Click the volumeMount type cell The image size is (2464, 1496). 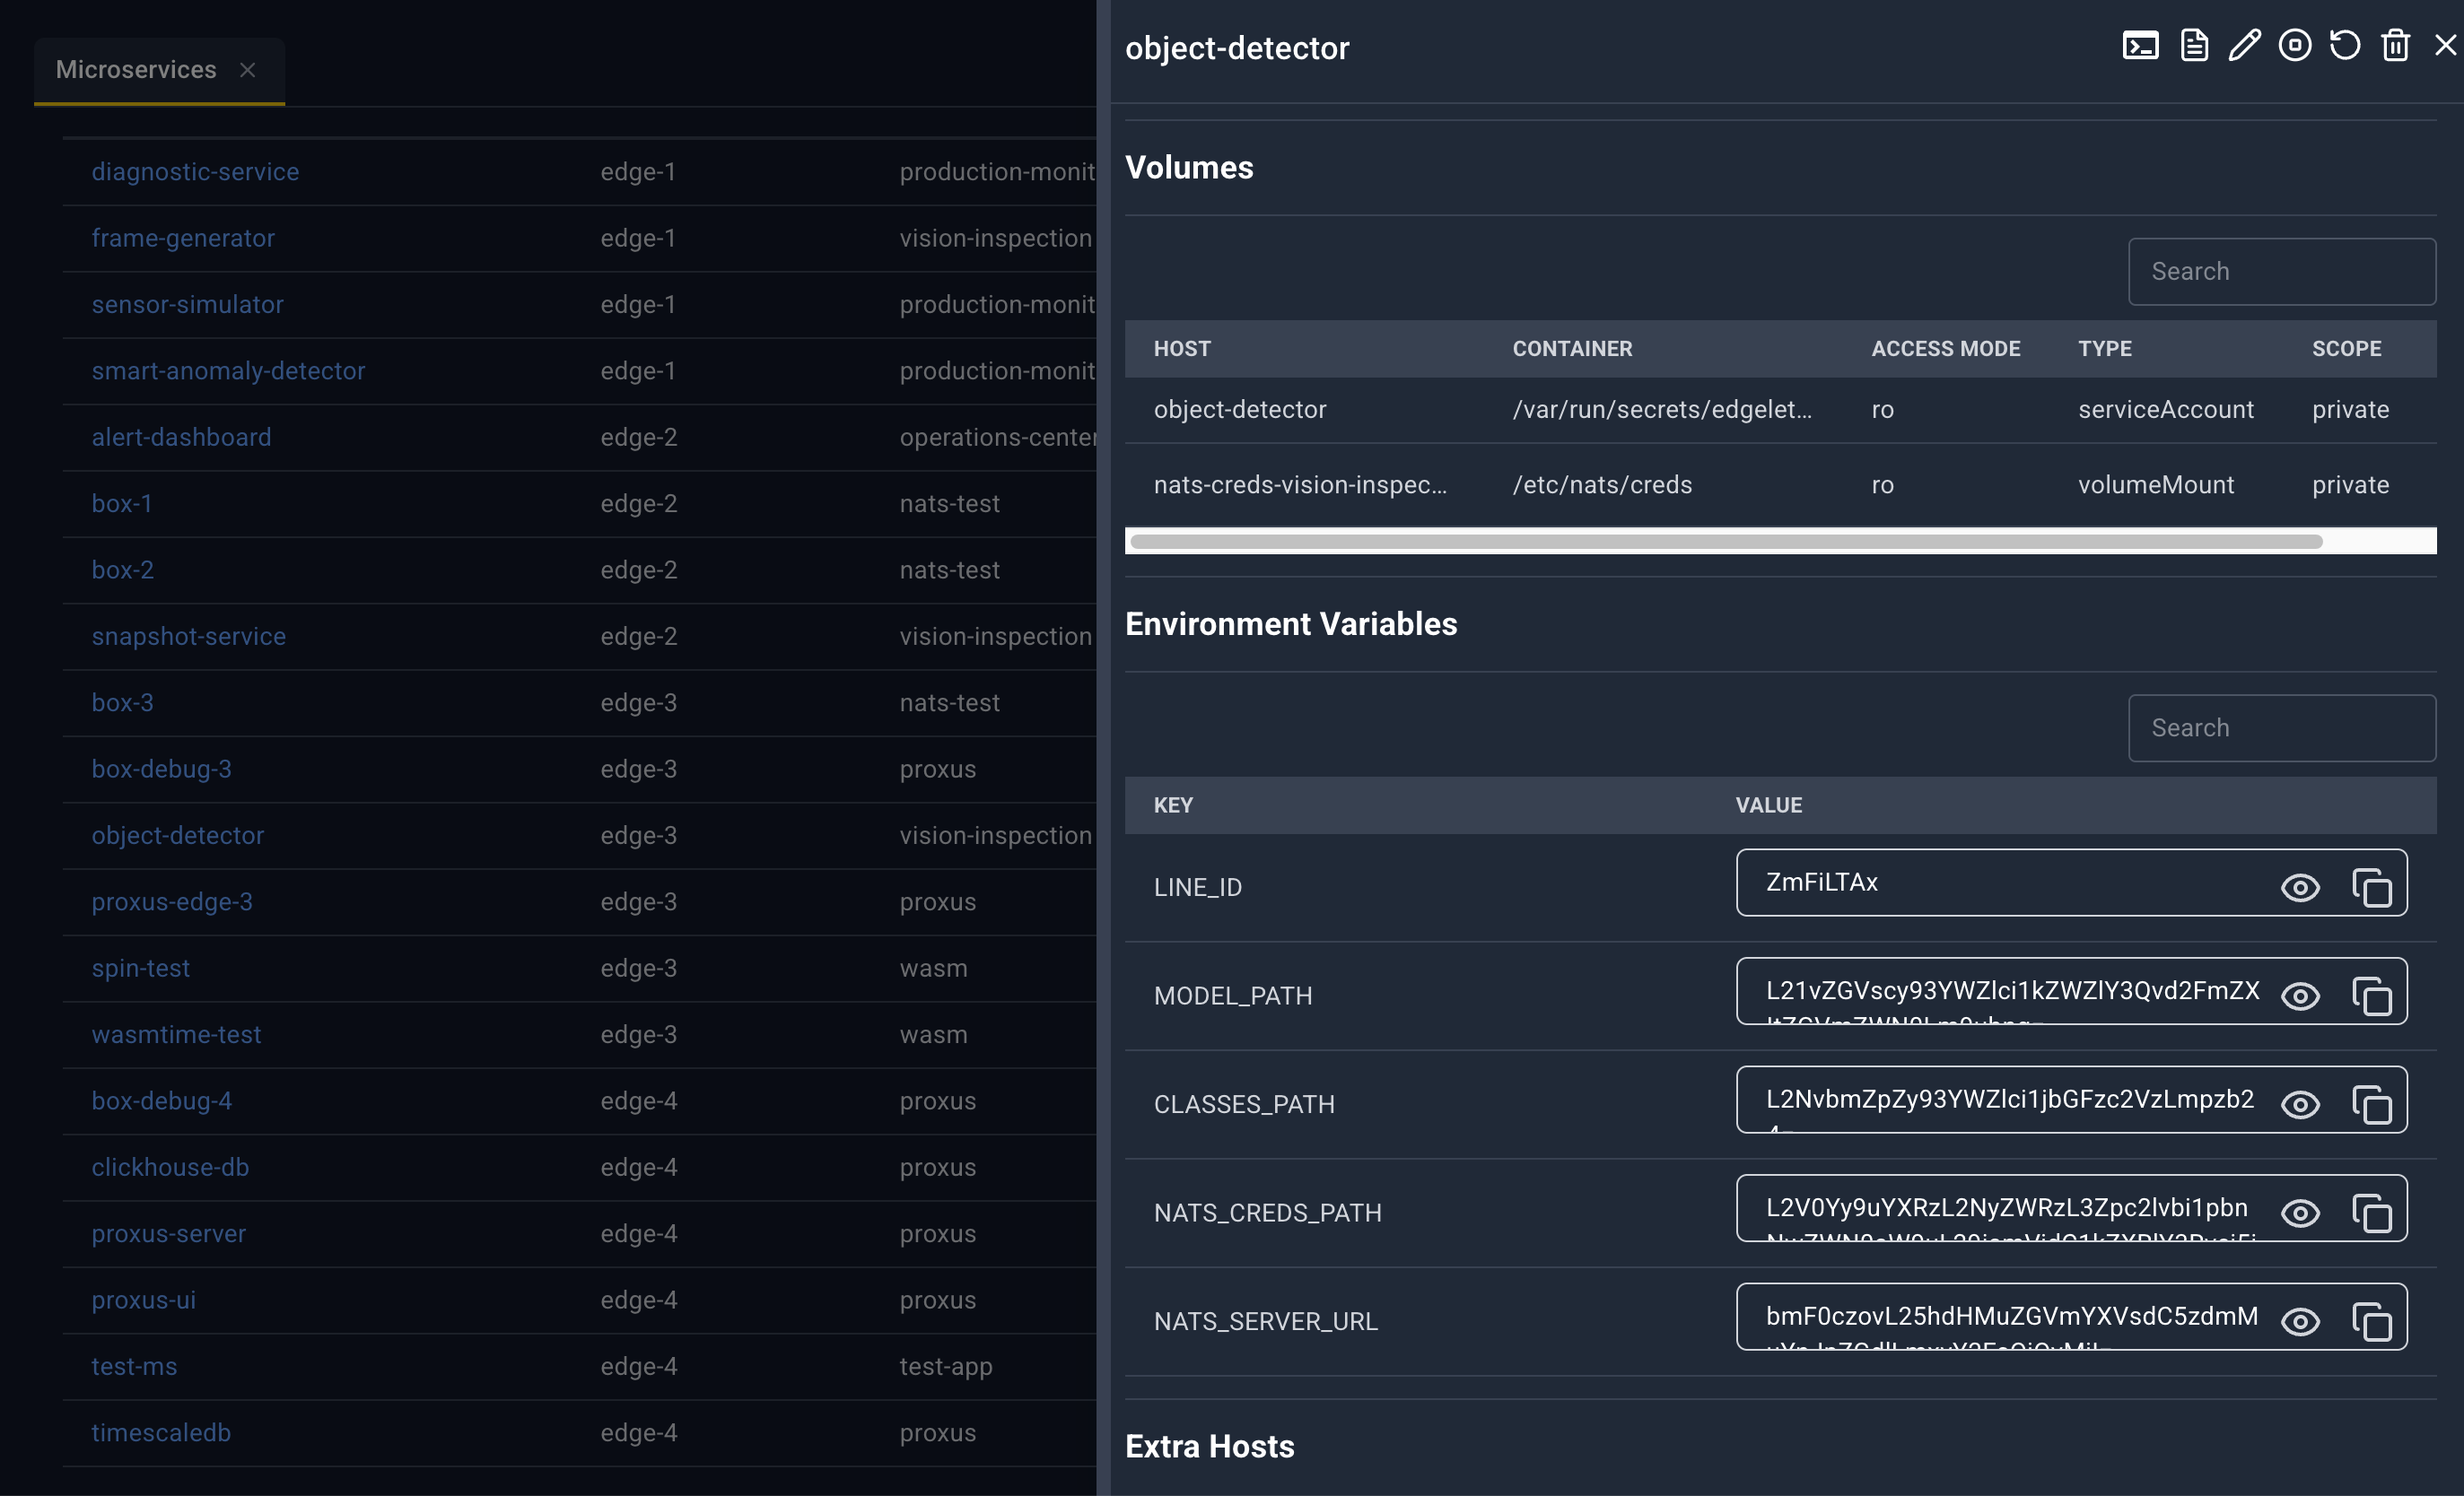[x=2156, y=484]
